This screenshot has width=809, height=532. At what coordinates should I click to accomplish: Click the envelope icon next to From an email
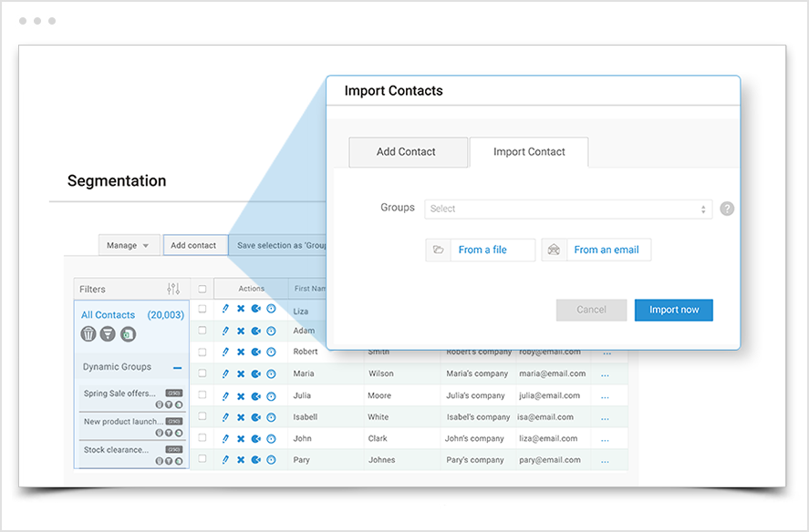[x=554, y=250]
